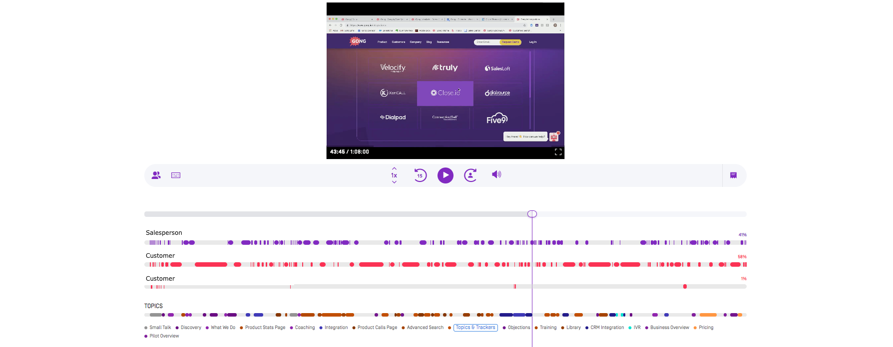Show keyboard shortcuts via keyboard icon
Screen dimensions: 893x347
[176, 175]
